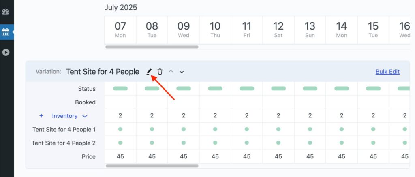Toggle status pill for Monday 07

[x=120, y=88]
